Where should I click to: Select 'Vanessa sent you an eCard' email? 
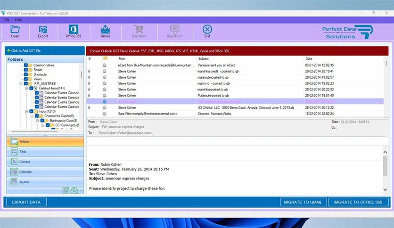coord(235,65)
